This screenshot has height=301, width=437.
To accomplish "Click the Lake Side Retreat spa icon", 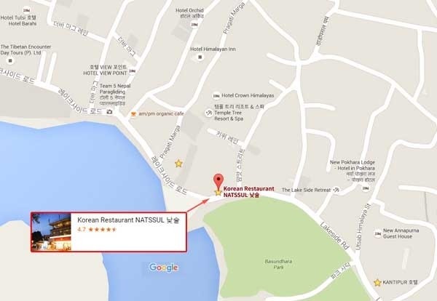I will pyautogui.click(x=336, y=190).
